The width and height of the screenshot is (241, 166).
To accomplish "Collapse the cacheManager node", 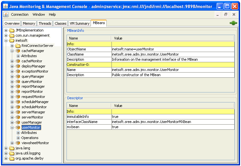I will coord(12,51).
